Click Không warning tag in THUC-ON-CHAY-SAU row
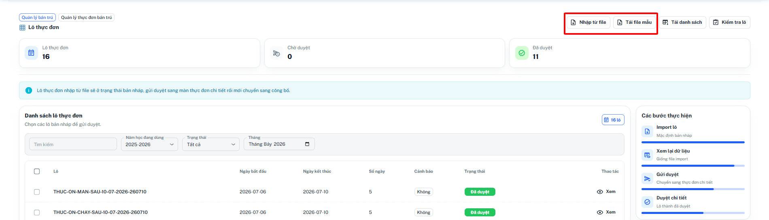Screen dimensions: 769x220 pos(424,212)
